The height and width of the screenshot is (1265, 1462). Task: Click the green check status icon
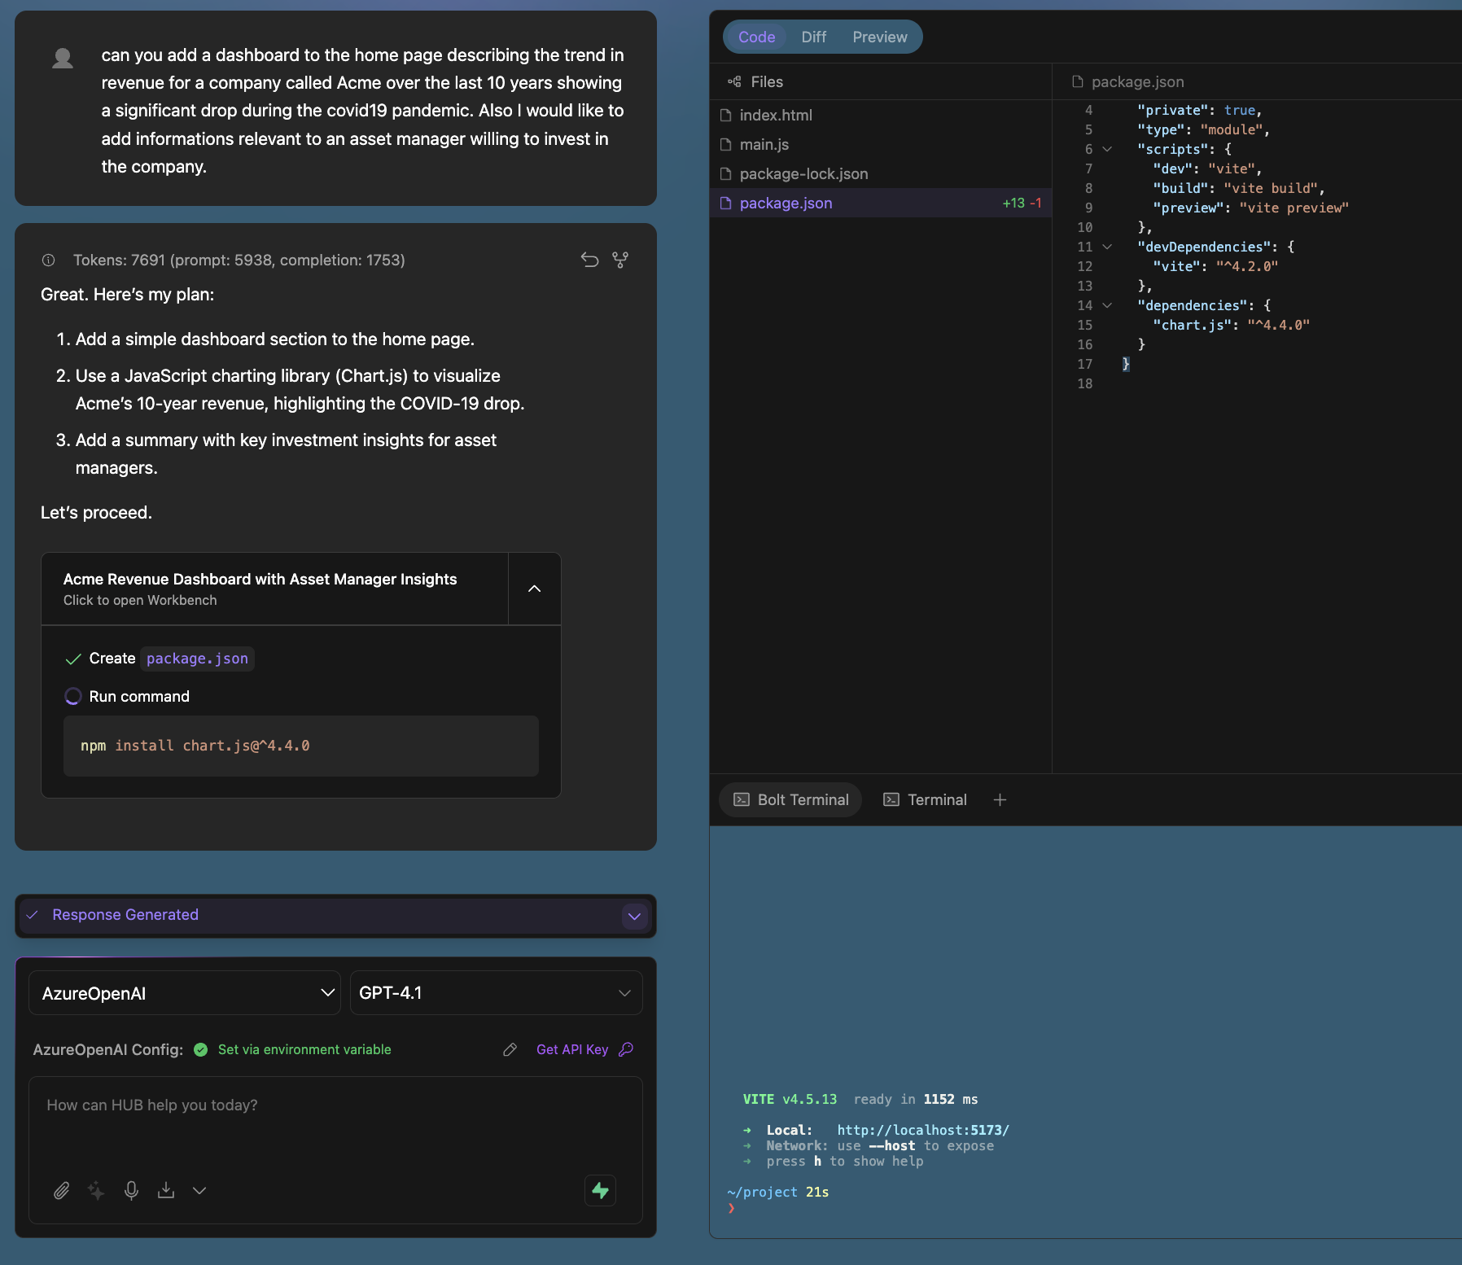tap(201, 1049)
